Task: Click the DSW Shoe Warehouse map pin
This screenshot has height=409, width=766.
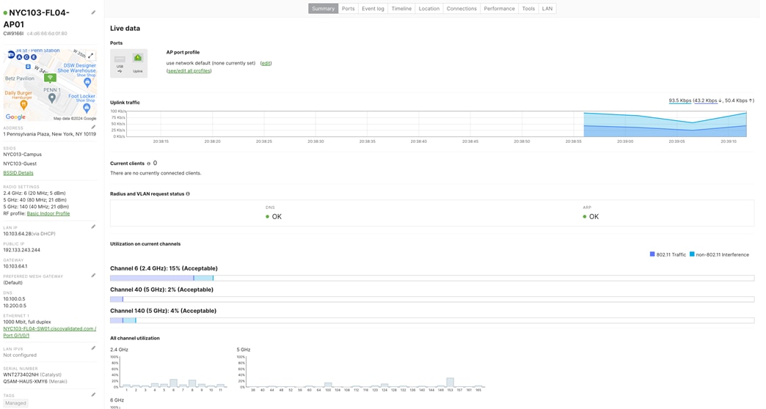Action: (x=87, y=83)
